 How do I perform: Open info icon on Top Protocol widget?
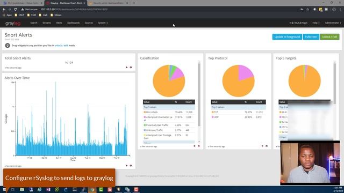tap(267, 146)
